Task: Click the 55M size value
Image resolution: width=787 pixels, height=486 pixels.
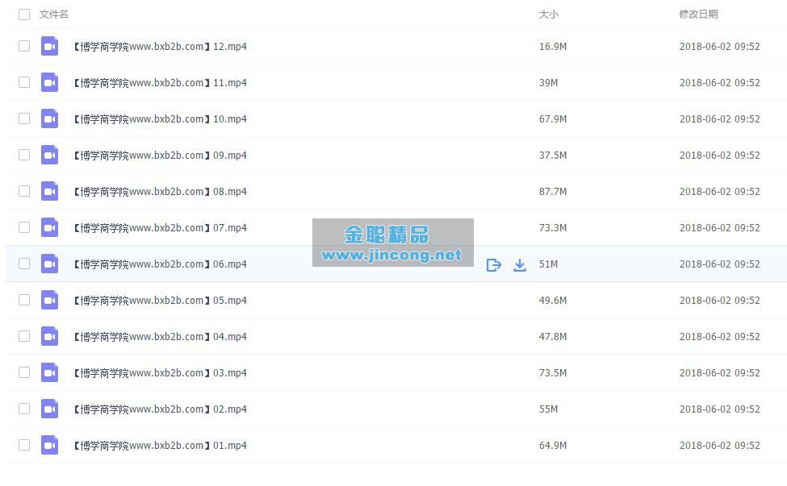Action: click(x=548, y=409)
